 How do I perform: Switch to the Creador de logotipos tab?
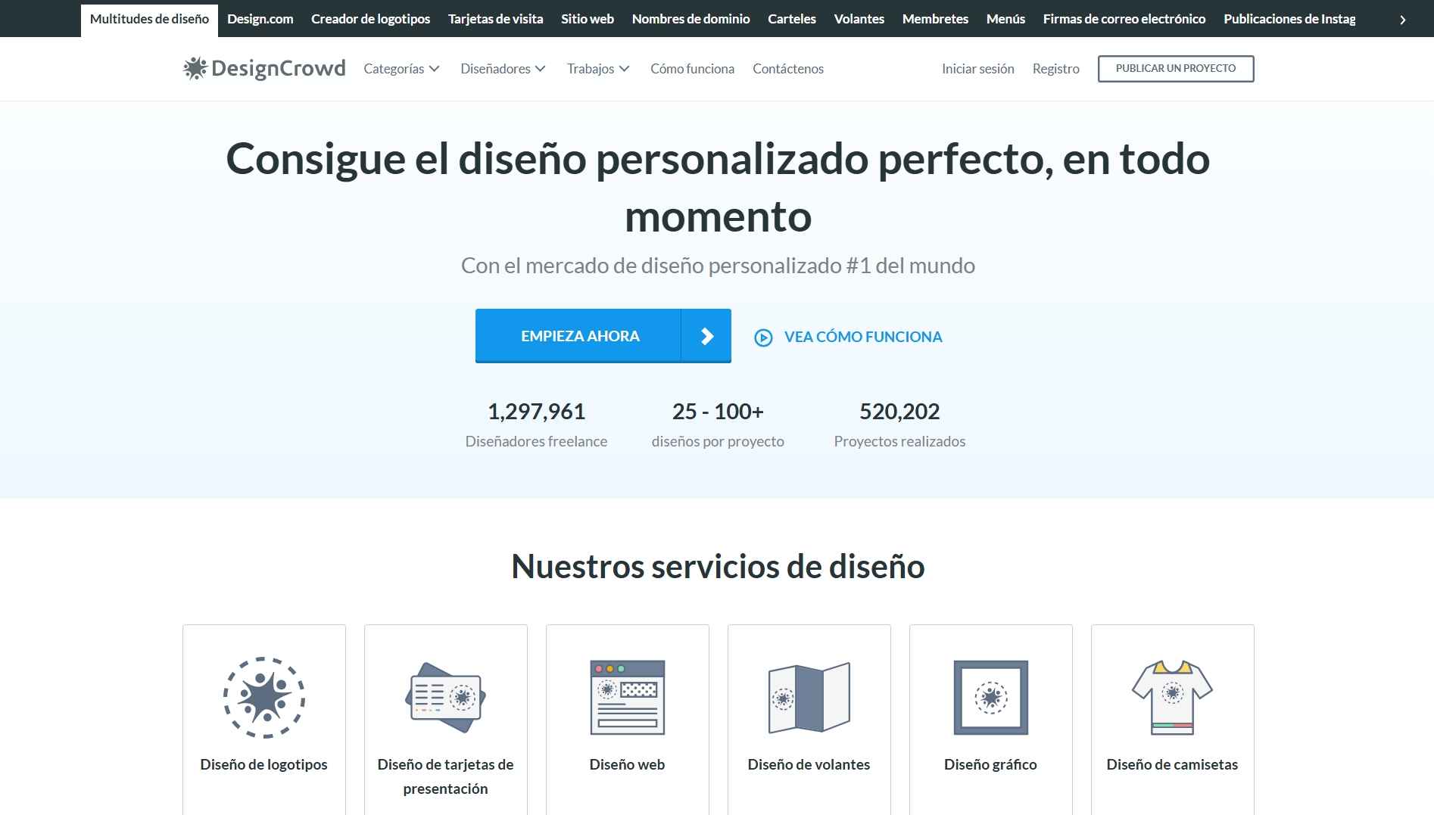coord(370,19)
